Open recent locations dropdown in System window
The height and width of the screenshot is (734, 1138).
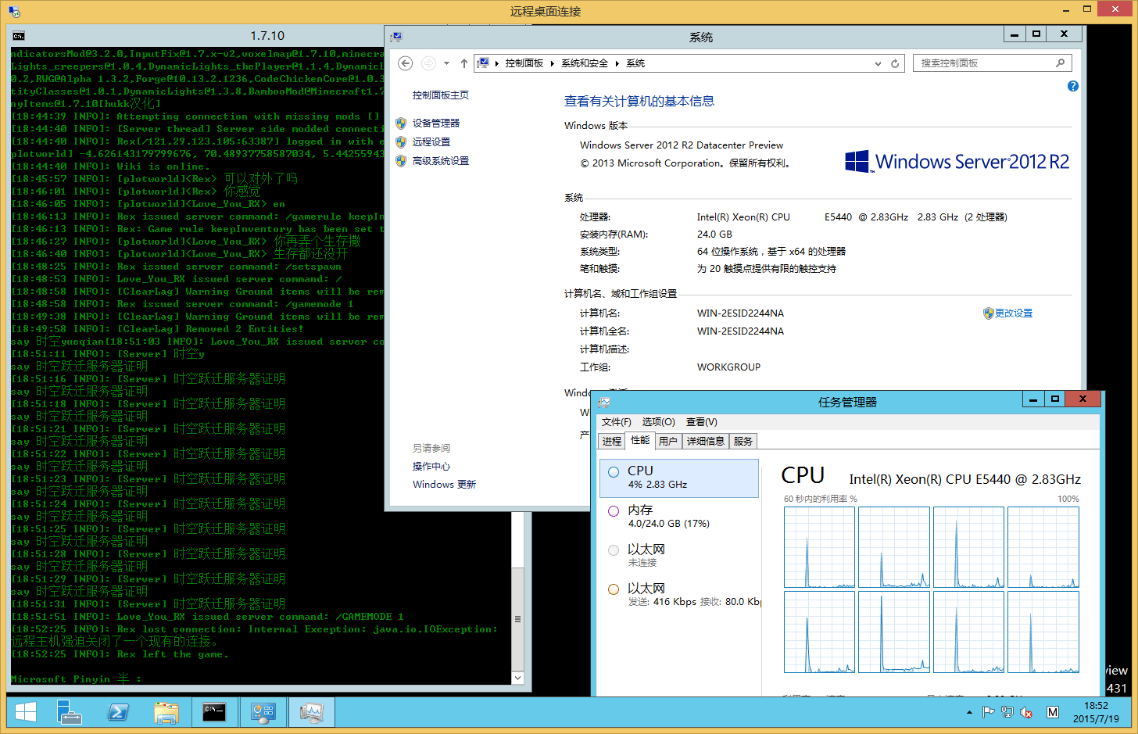[x=446, y=63]
